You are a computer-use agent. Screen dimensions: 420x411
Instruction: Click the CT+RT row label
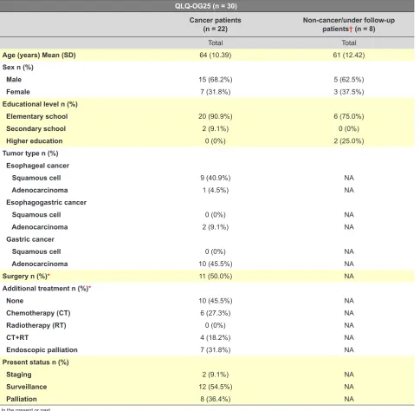[17, 337]
